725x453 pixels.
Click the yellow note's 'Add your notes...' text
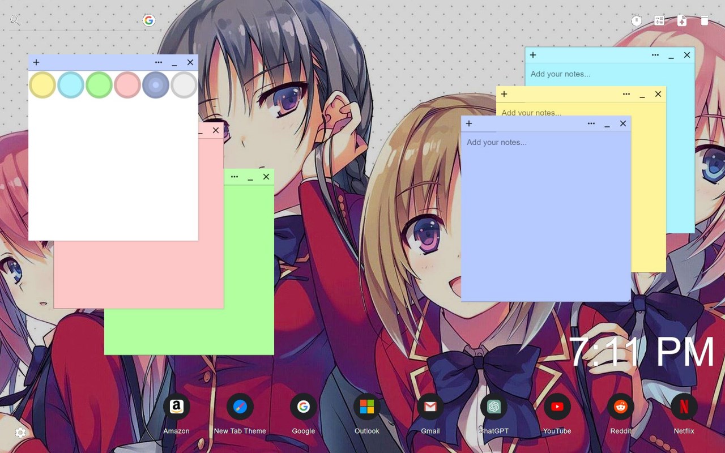[531, 112]
